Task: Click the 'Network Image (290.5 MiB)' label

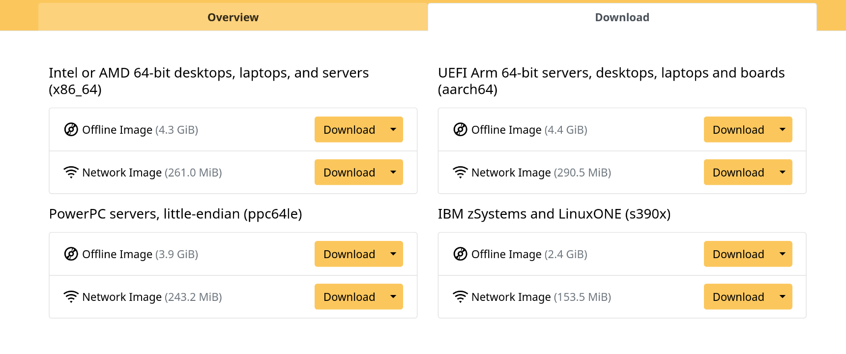Action: click(541, 173)
